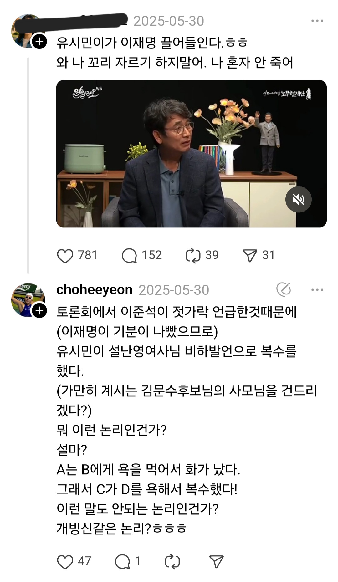Open the choheeyeon username profile link
338x582 pixels.
[x=94, y=290]
